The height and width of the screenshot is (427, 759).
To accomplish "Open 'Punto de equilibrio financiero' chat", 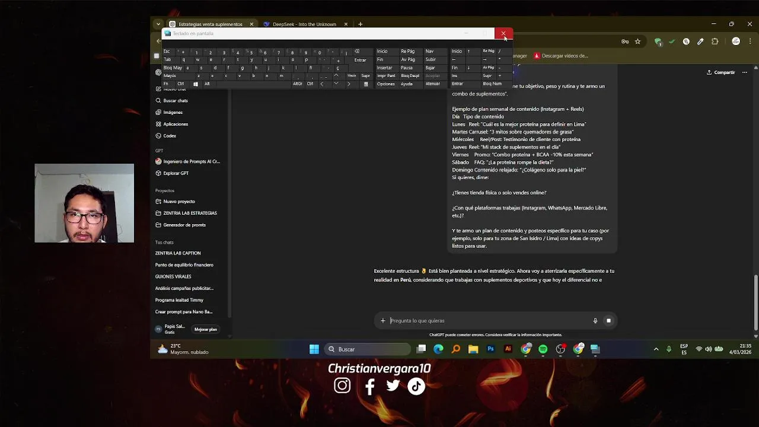I will tap(184, 265).
